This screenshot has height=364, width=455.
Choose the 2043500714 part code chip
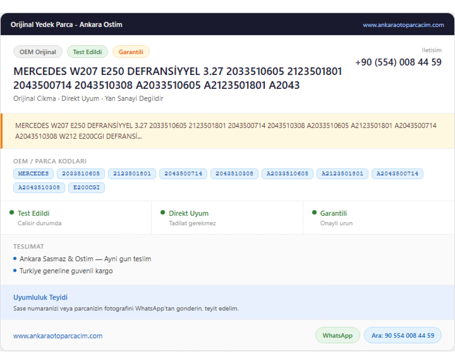point(183,174)
